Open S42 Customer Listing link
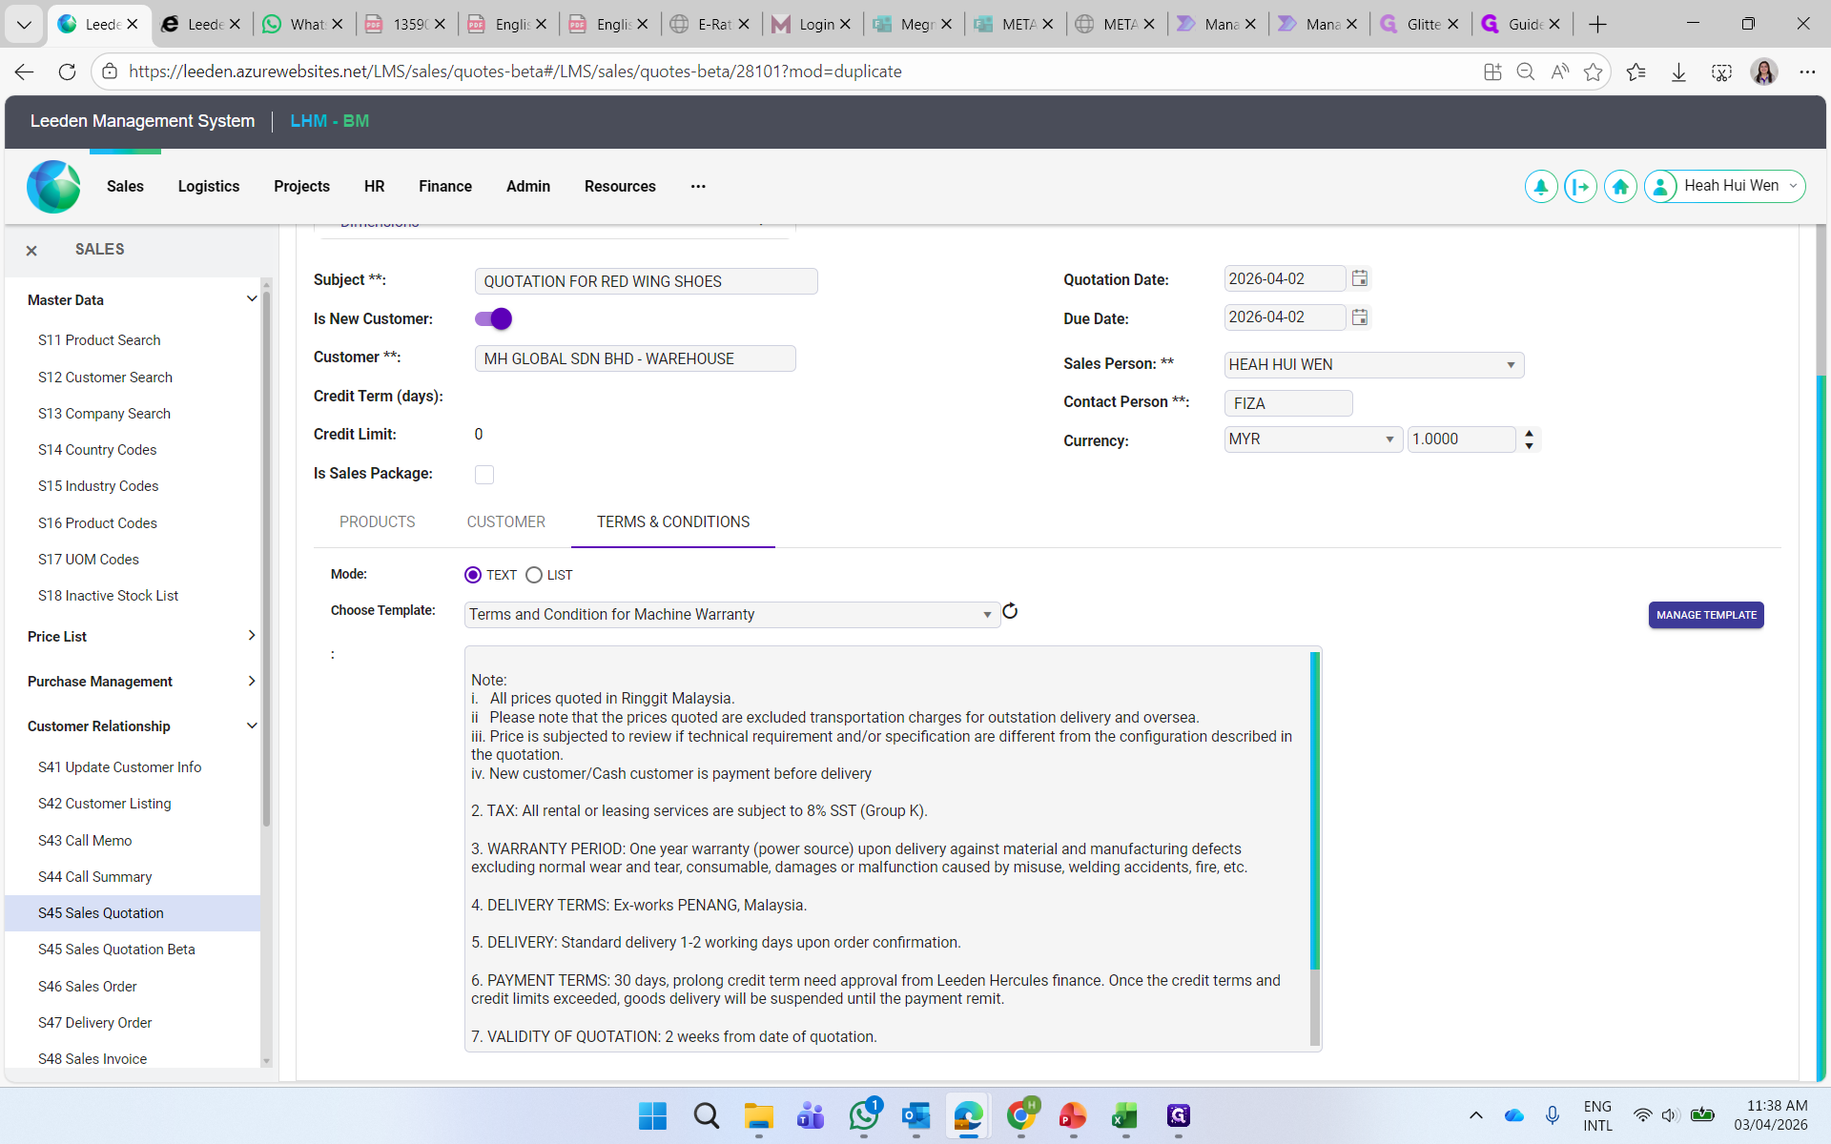This screenshot has width=1831, height=1144. 105,804
